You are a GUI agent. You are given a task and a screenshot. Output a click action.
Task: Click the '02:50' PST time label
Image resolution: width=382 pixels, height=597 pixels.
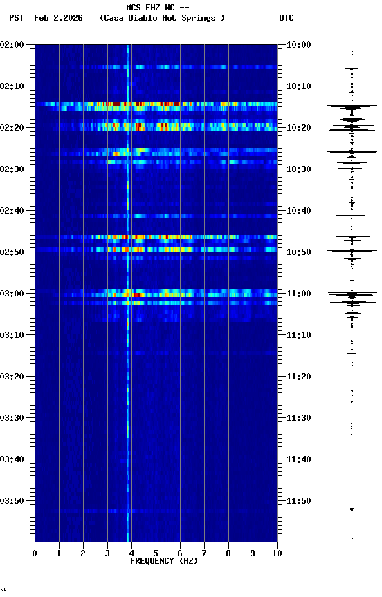pyautogui.click(x=12, y=252)
